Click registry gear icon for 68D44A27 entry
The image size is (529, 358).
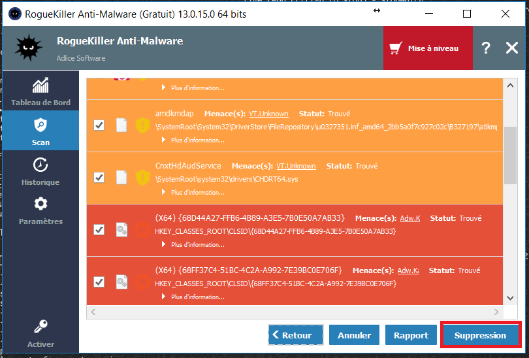[121, 230]
